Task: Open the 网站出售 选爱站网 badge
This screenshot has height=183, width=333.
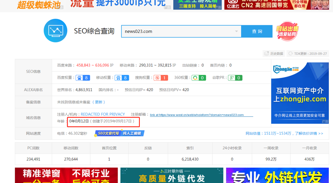Action: (x=287, y=31)
